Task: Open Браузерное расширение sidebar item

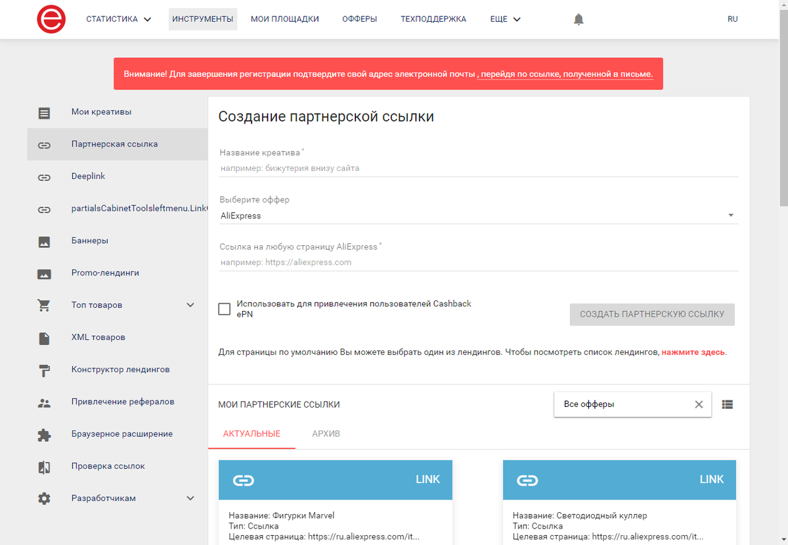Action: [117, 435]
